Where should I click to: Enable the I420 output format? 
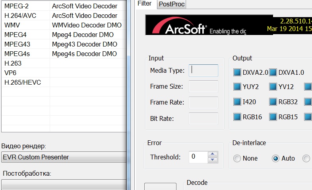click(x=237, y=102)
